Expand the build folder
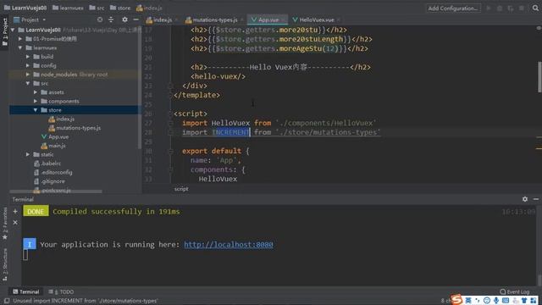 (x=28, y=57)
